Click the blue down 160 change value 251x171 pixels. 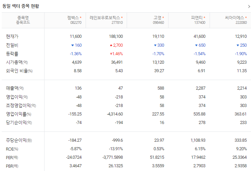(76, 45)
